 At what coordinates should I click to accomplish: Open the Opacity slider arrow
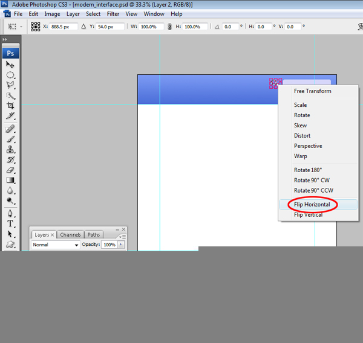(x=121, y=245)
